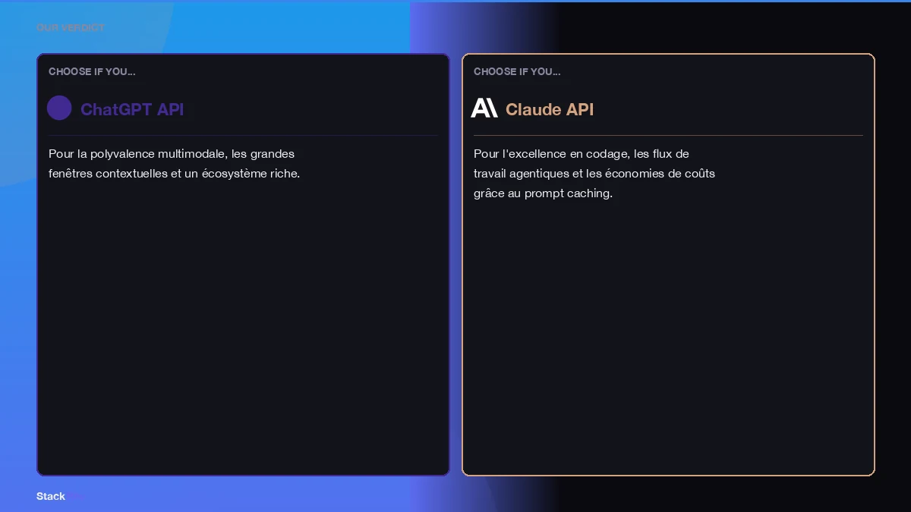Click the divider line under ChatGPT API
Screen dimensions: 911x512
[243, 134]
